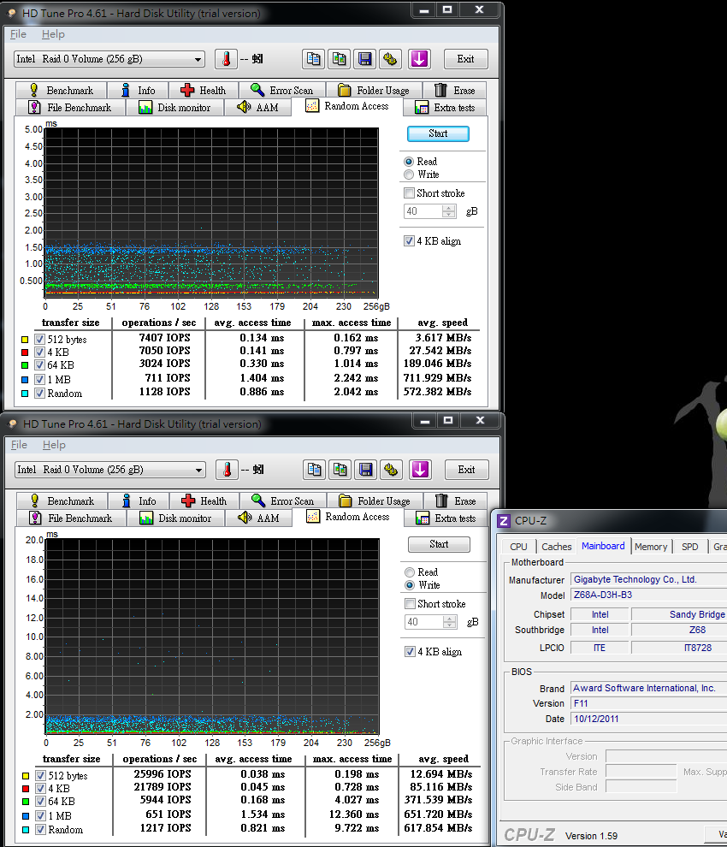Click the short stroke gB spinner in lower HD Tune window
727x847 pixels.
(x=450, y=622)
